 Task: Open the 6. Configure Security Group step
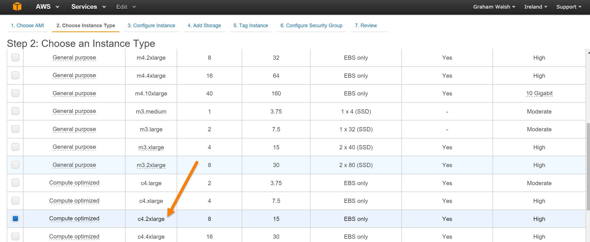(x=311, y=26)
